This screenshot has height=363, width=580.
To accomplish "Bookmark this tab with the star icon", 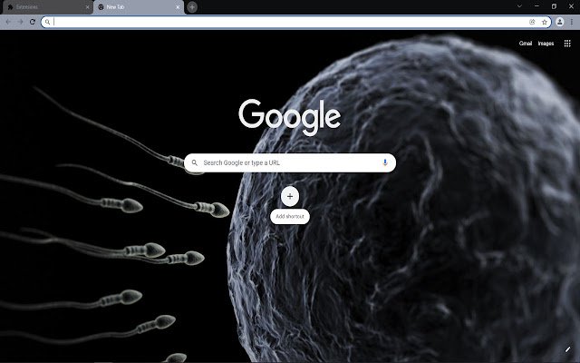I will click(x=544, y=22).
